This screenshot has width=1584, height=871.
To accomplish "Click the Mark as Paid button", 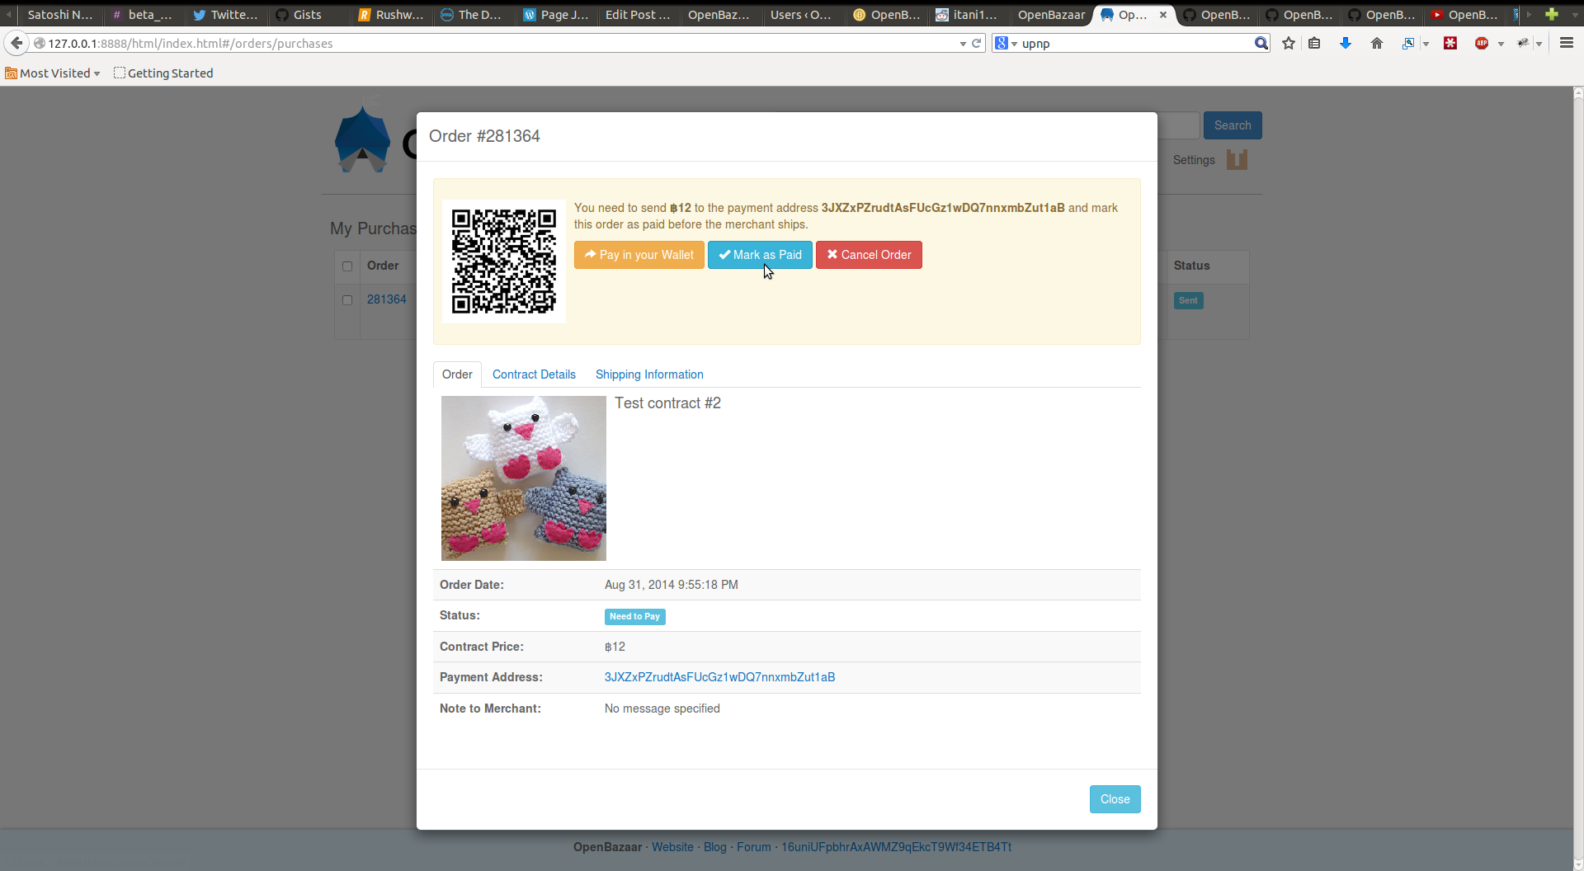I will pos(760,255).
